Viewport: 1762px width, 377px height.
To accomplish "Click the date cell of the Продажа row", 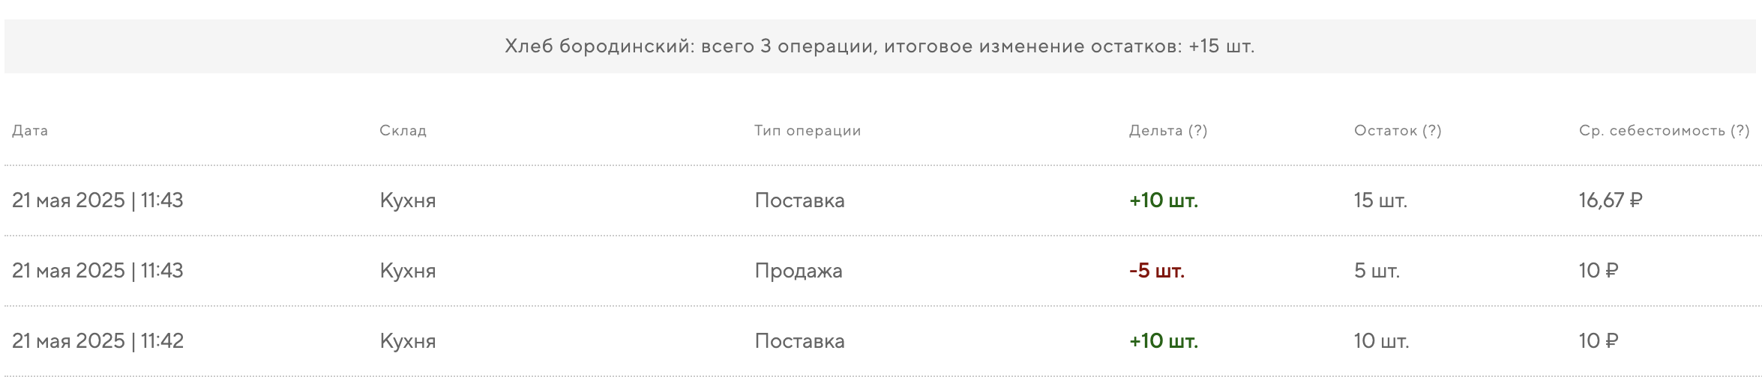I will click(x=97, y=271).
